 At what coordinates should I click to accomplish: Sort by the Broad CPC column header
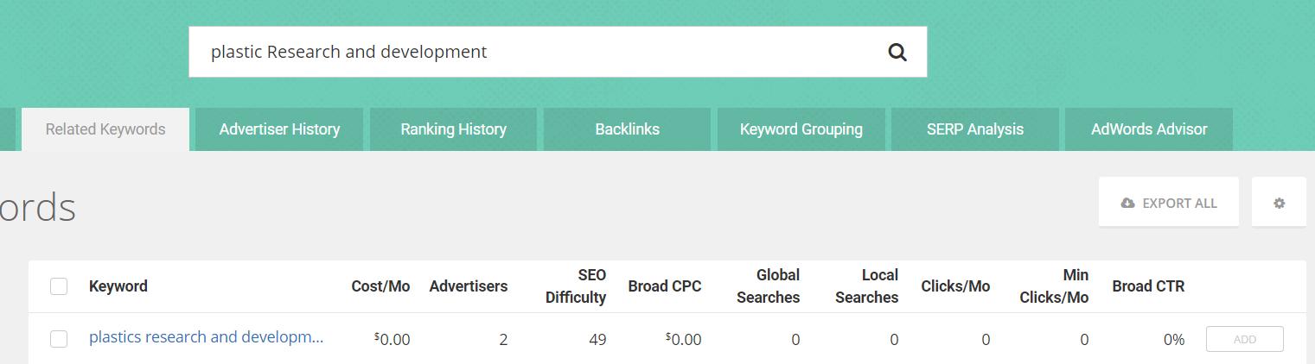(664, 286)
